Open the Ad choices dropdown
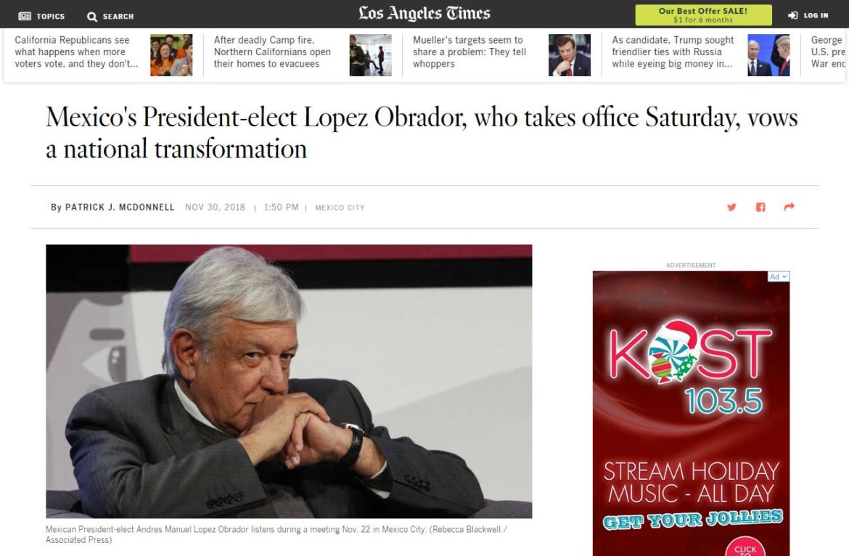Viewport: 849px width, 556px height. [779, 277]
